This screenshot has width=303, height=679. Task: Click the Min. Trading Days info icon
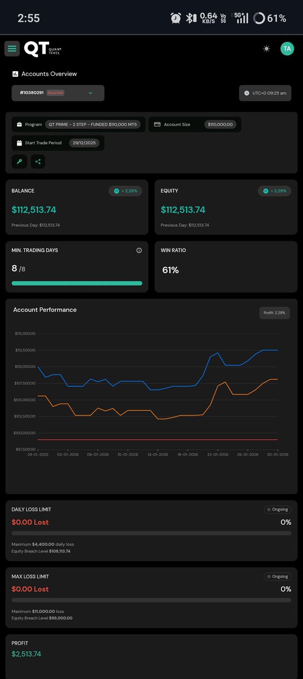tap(139, 250)
